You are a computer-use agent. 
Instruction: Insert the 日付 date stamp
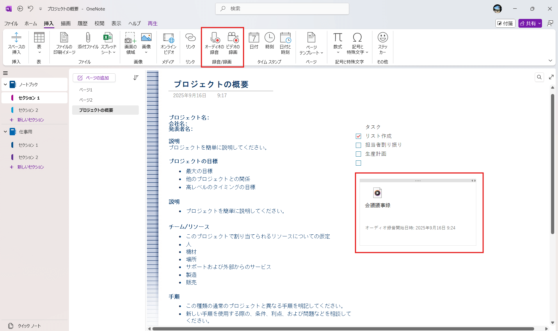point(254,41)
